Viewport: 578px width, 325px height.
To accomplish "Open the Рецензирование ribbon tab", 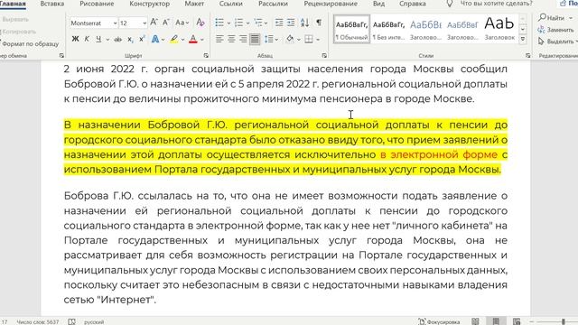I will tap(331, 4).
